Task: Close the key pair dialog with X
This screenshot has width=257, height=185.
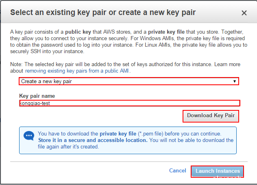Action: click(x=244, y=13)
